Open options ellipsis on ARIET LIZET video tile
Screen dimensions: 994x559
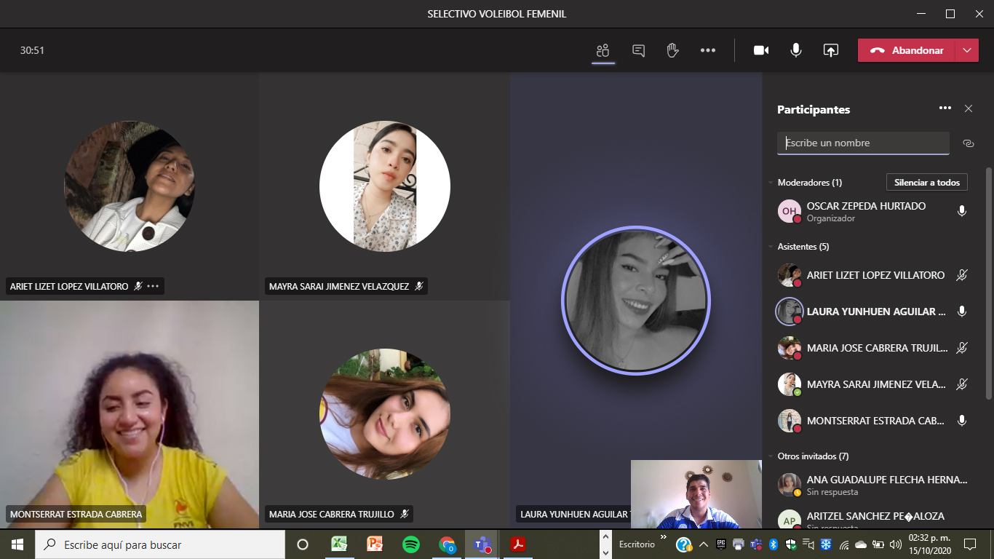point(153,286)
